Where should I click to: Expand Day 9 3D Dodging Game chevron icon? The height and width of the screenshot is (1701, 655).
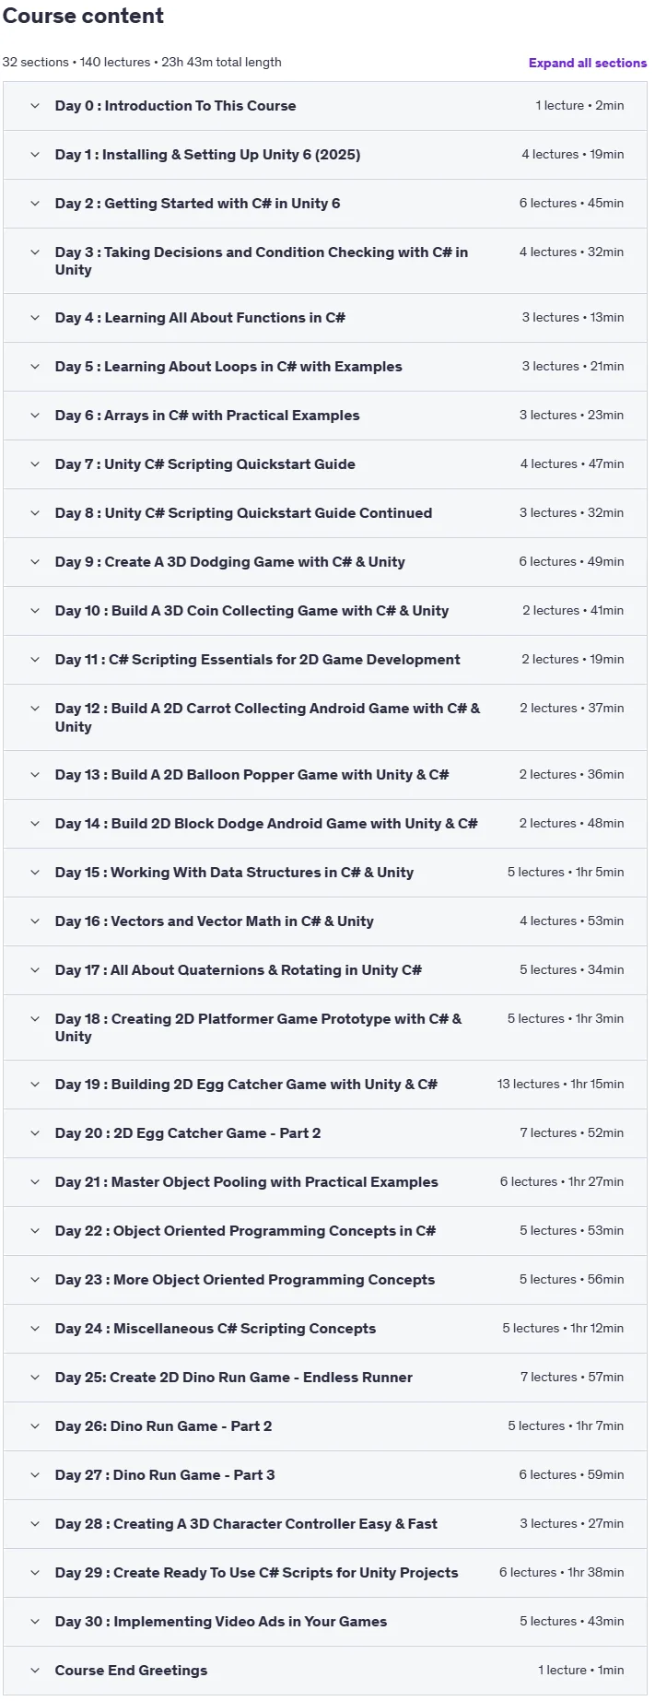[x=35, y=562]
